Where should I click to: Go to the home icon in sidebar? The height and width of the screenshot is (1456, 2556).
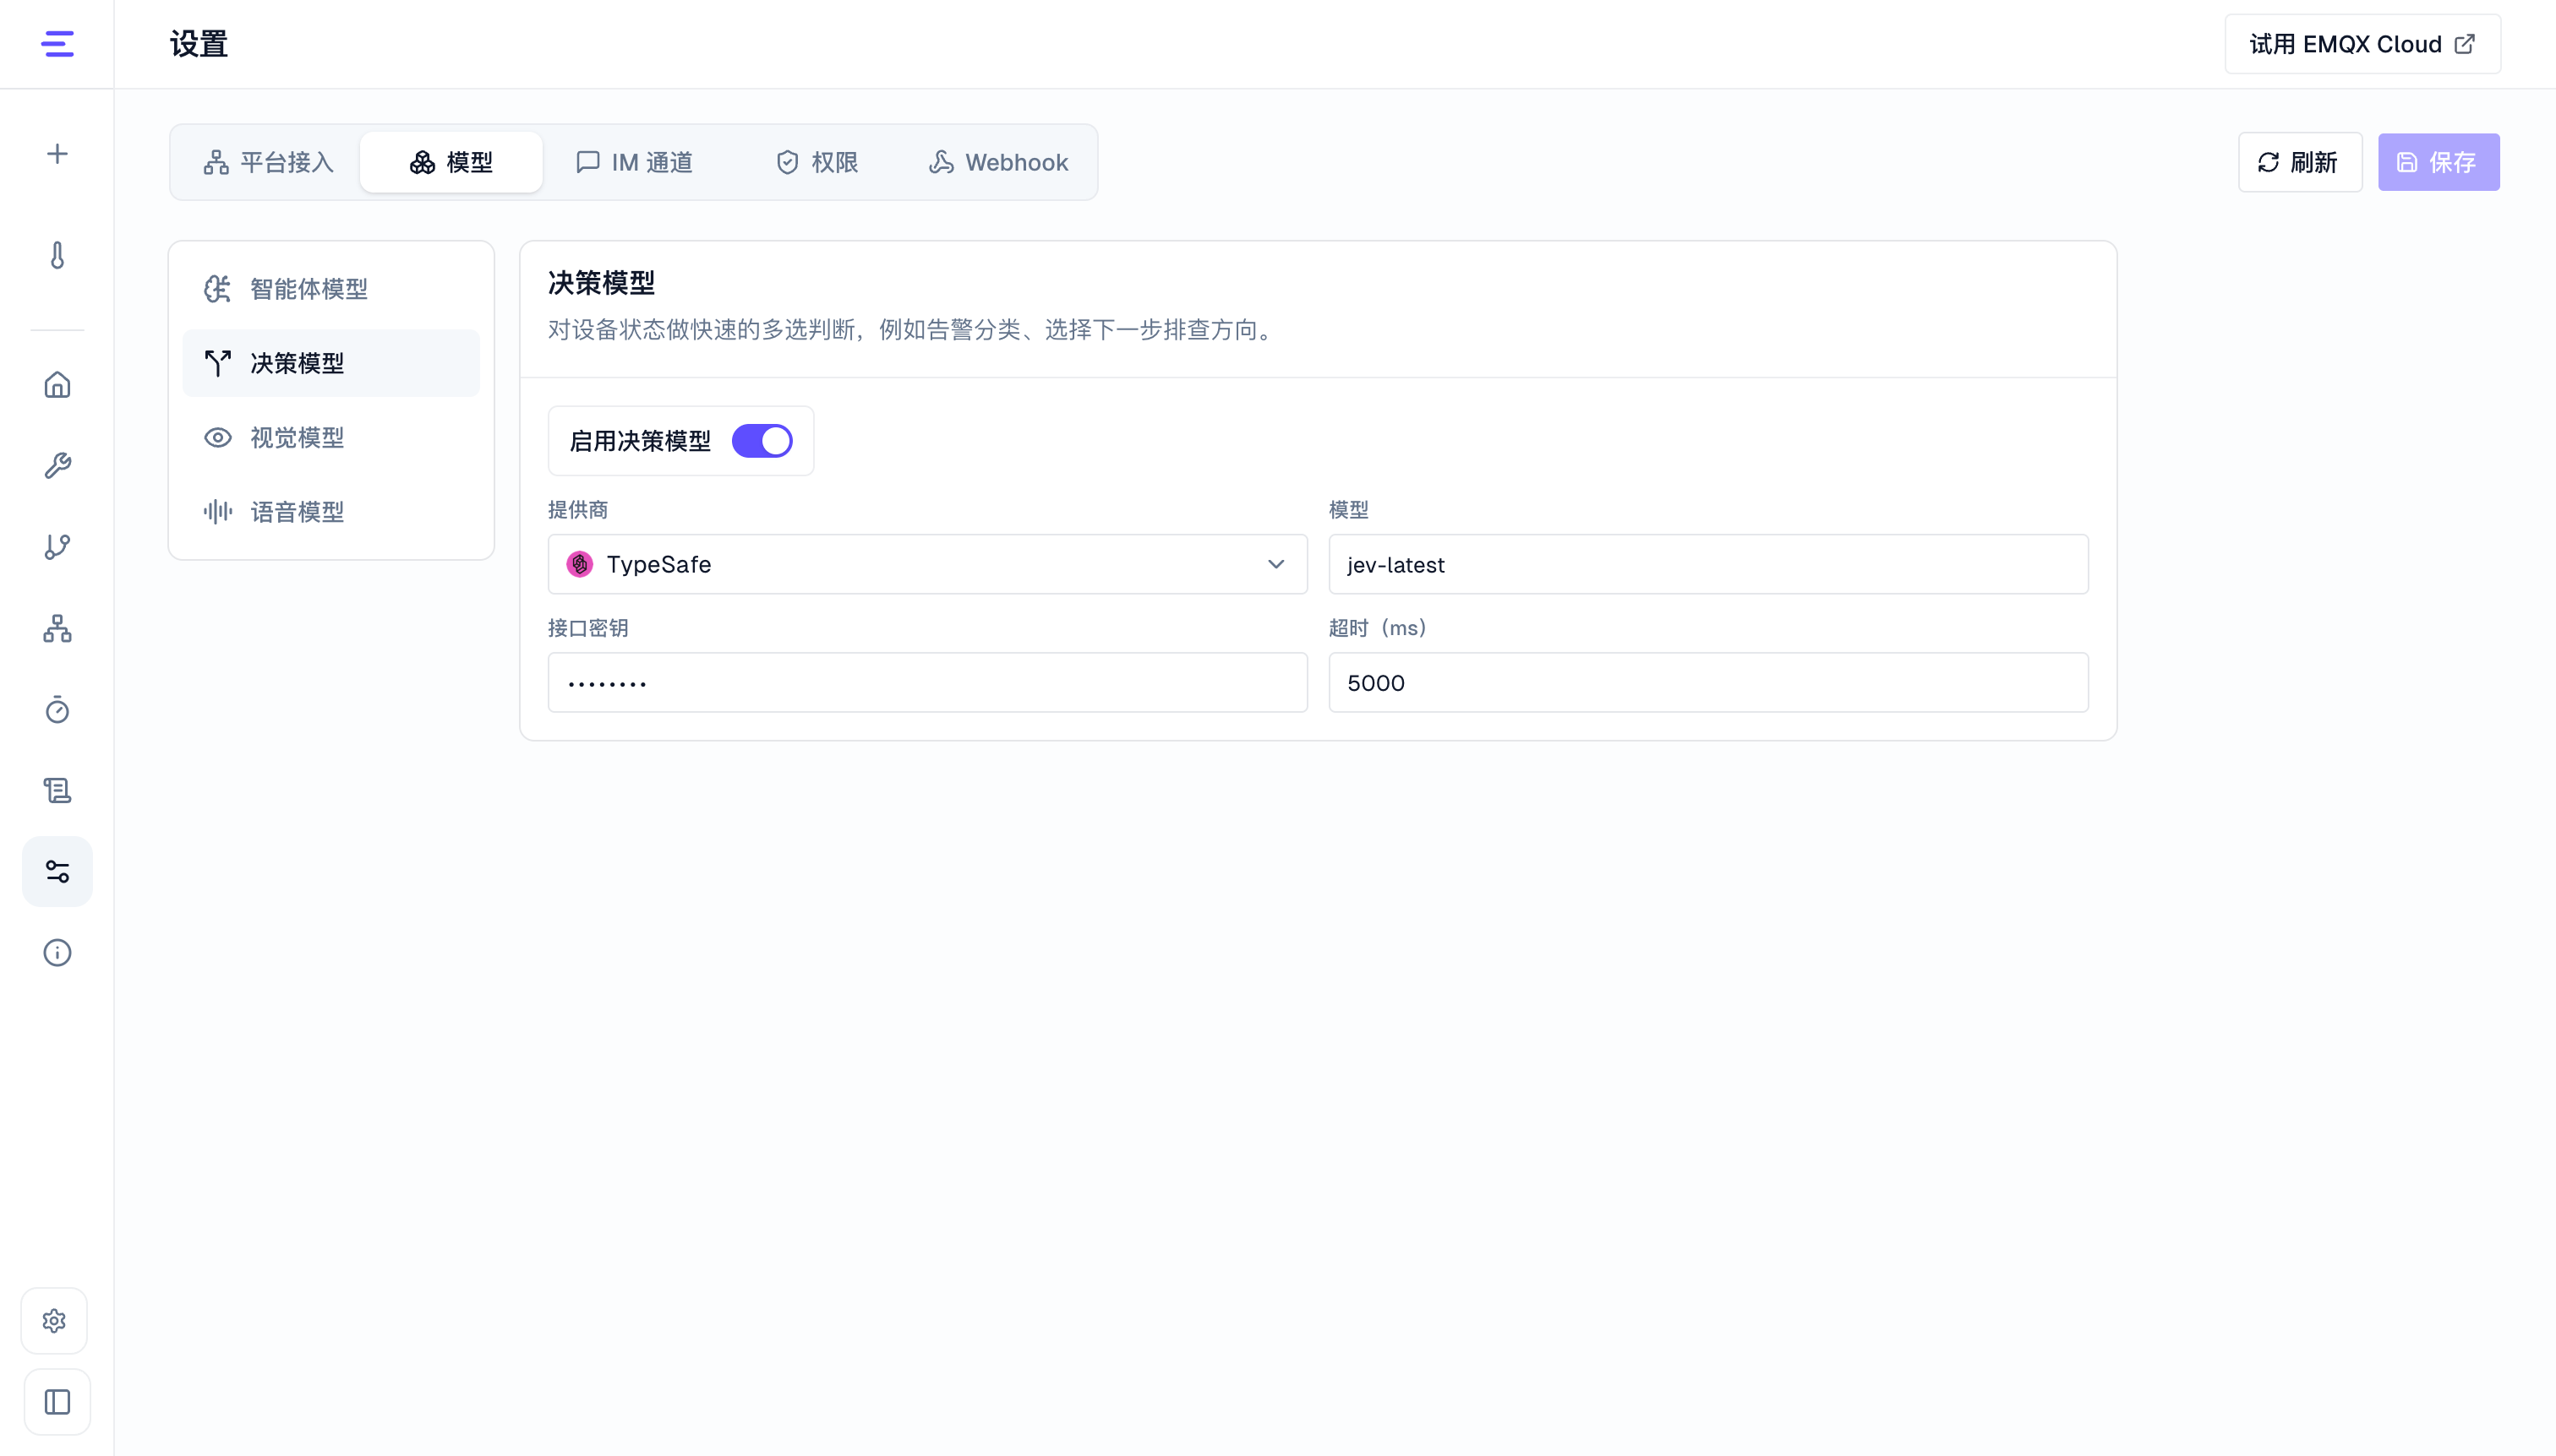pyautogui.click(x=57, y=385)
